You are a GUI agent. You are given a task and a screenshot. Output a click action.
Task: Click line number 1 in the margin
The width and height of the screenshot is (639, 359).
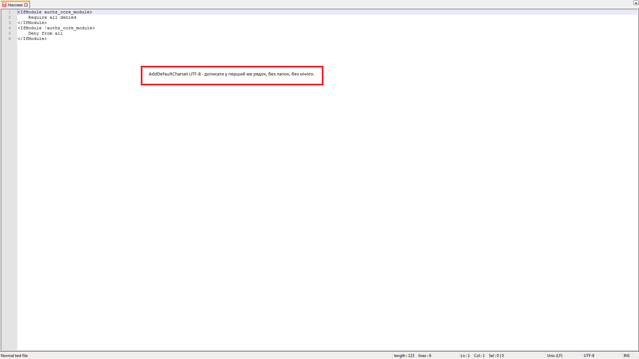coord(10,12)
